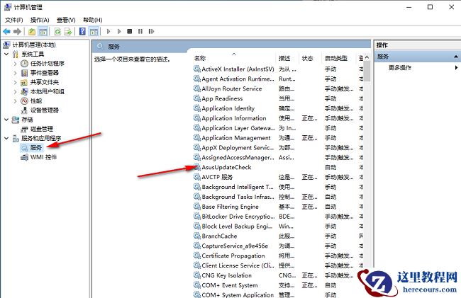Image resolution: width=461 pixels, height=298 pixels.
Task: Collapse the 系统工具 tree node
Action: pos(6,54)
